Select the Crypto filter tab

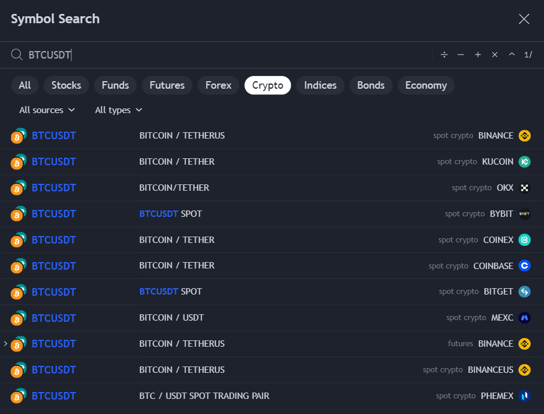(x=268, y=85)
